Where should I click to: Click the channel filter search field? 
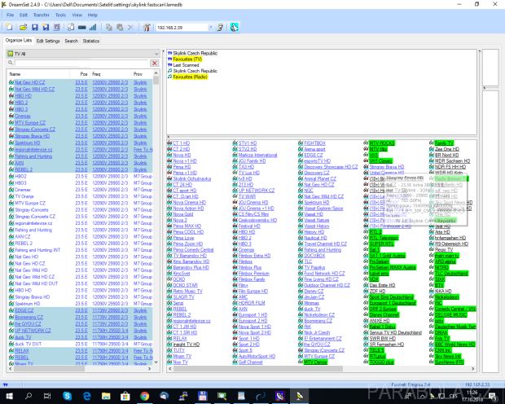[x=81, y=63]
